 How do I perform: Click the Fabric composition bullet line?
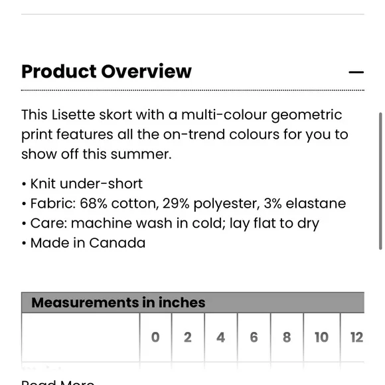pos(184,204)
